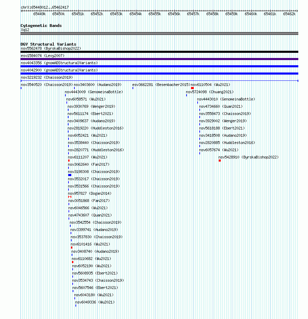This screenshot has width=308, height=319.
Task: Select the red nsv6101416 variant marker
Action: tap(72, 248)
